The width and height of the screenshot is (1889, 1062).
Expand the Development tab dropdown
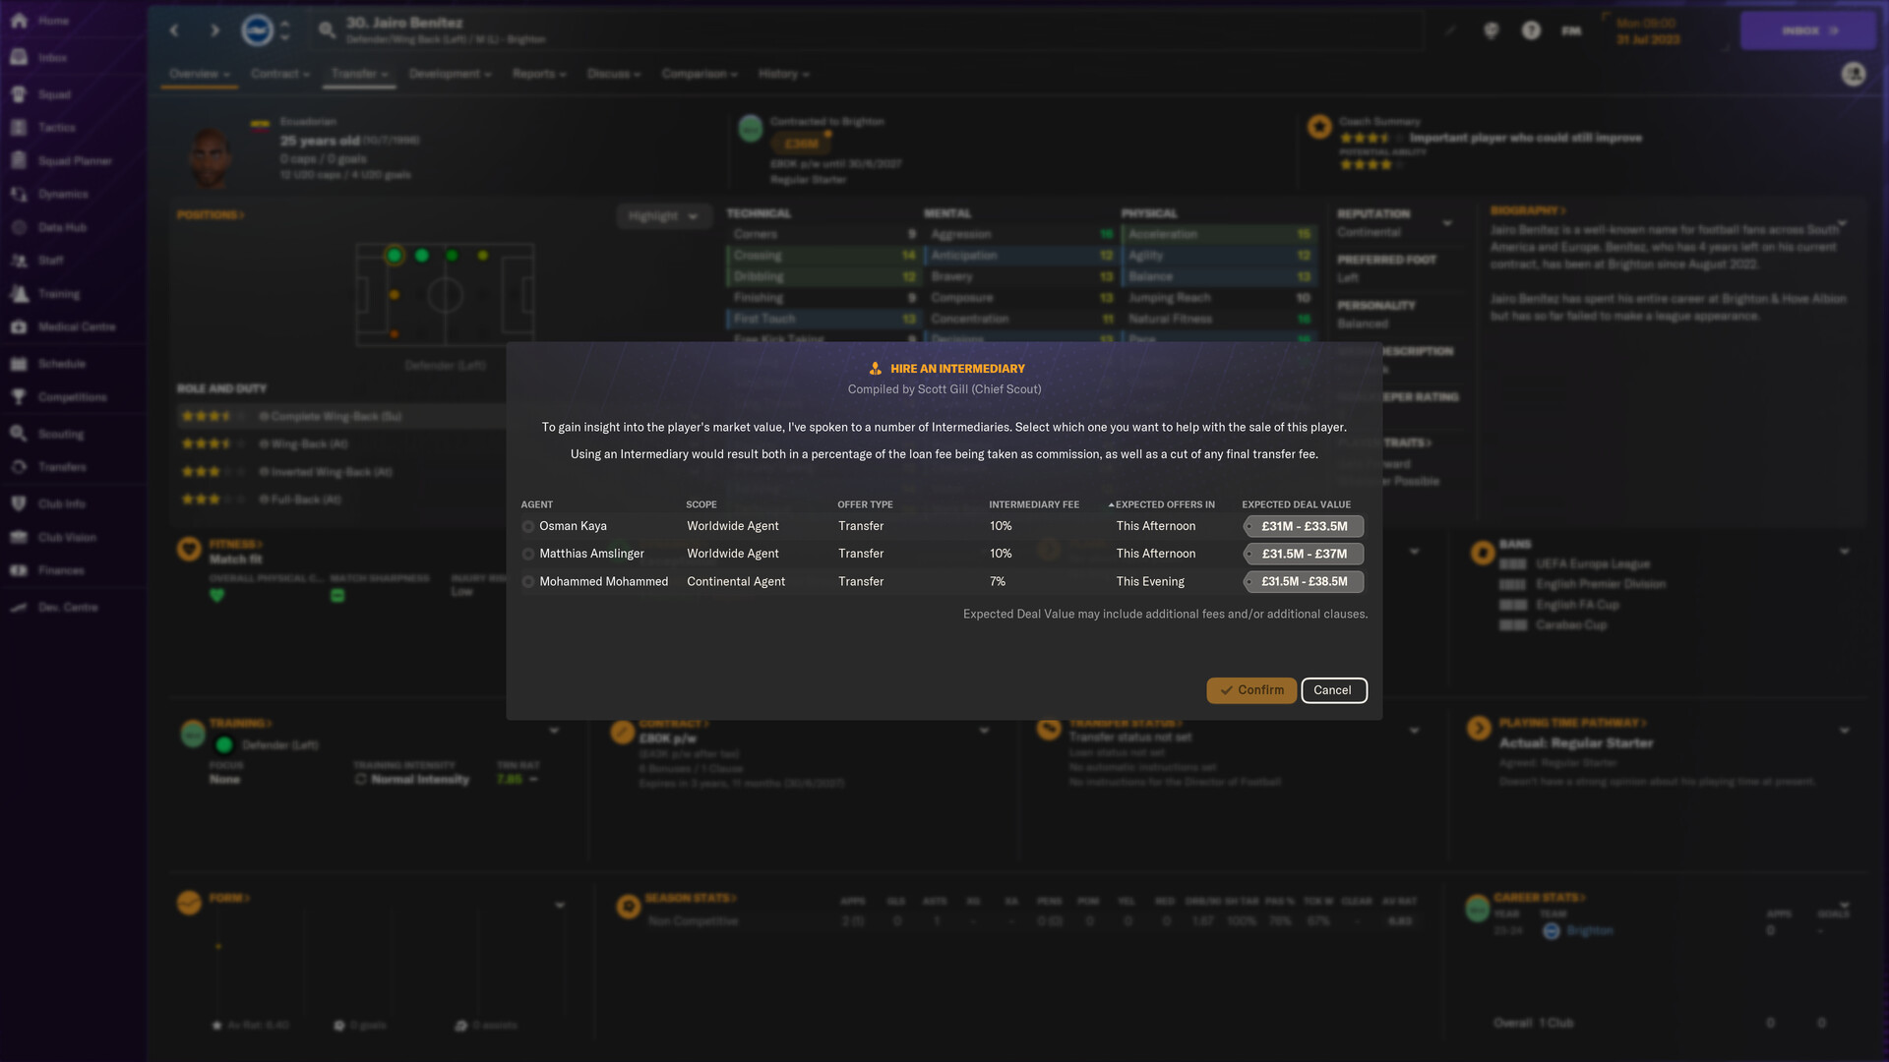449,74
